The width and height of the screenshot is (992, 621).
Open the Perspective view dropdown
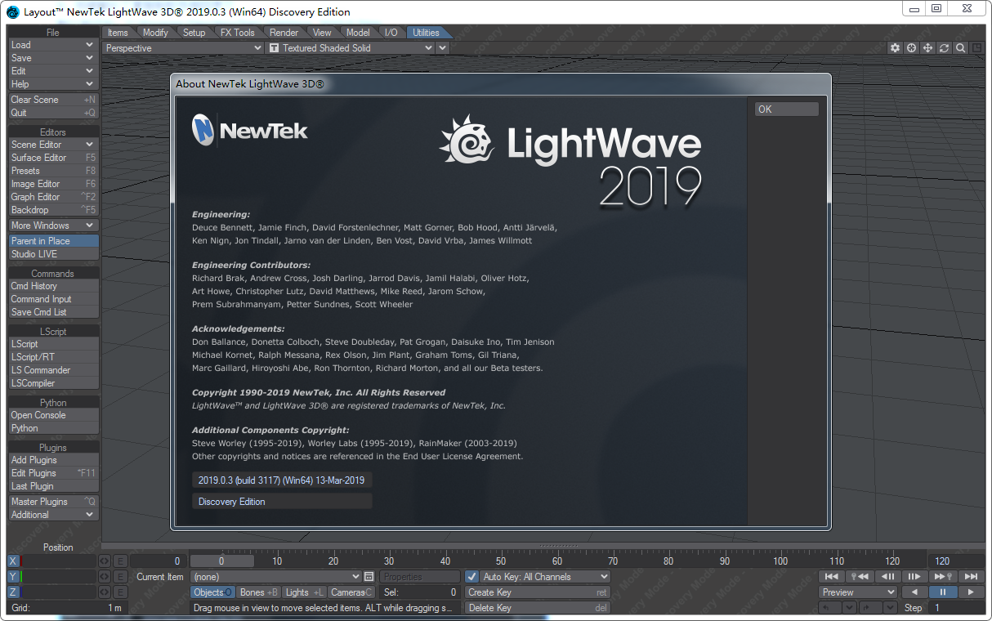[x=181, y=47]
